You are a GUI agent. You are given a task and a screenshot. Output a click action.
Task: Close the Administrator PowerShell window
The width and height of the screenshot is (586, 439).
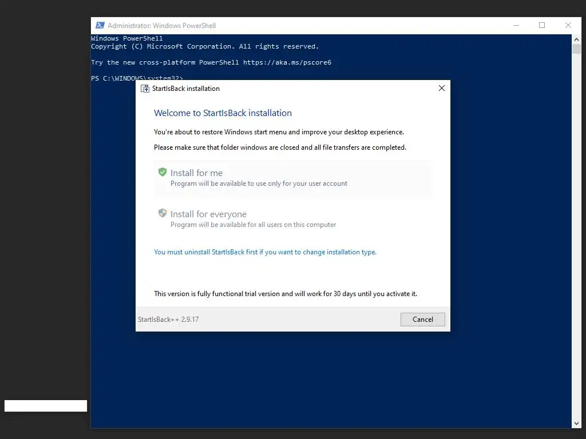click(568, 25)
